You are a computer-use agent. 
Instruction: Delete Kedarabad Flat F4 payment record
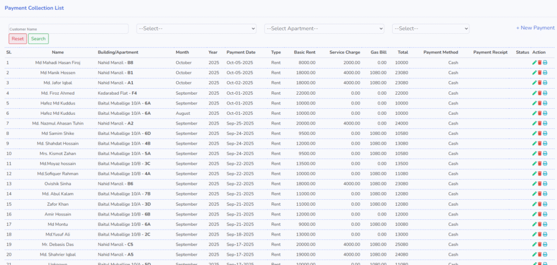(540, 93)
